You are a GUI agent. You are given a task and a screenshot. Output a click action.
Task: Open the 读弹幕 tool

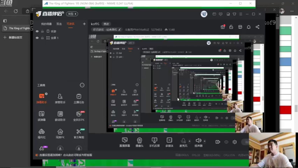coord(42,116)
